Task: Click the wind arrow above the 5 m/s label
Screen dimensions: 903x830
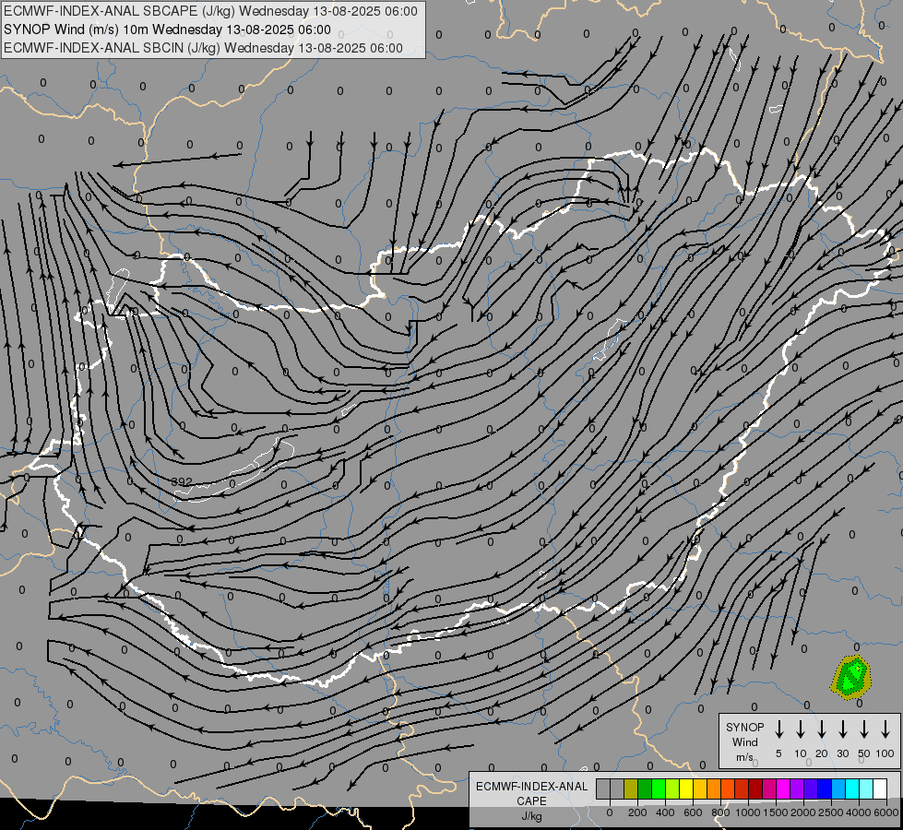Action: click(x=778, y=729)
